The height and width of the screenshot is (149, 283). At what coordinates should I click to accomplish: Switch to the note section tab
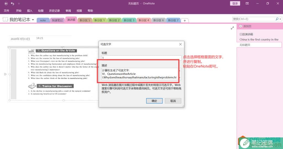[x=43, y=20]
